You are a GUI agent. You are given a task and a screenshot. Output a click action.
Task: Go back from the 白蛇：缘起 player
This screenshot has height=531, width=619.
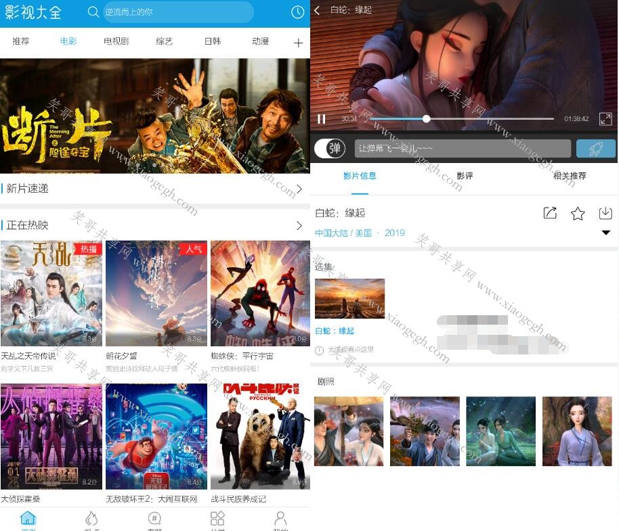click(x=317, y=10)
